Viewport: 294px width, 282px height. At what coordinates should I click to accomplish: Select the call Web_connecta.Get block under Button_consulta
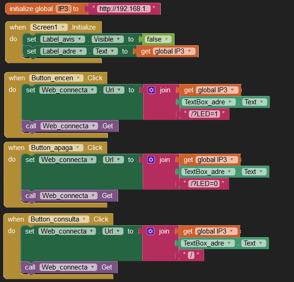tap(29, 267)
